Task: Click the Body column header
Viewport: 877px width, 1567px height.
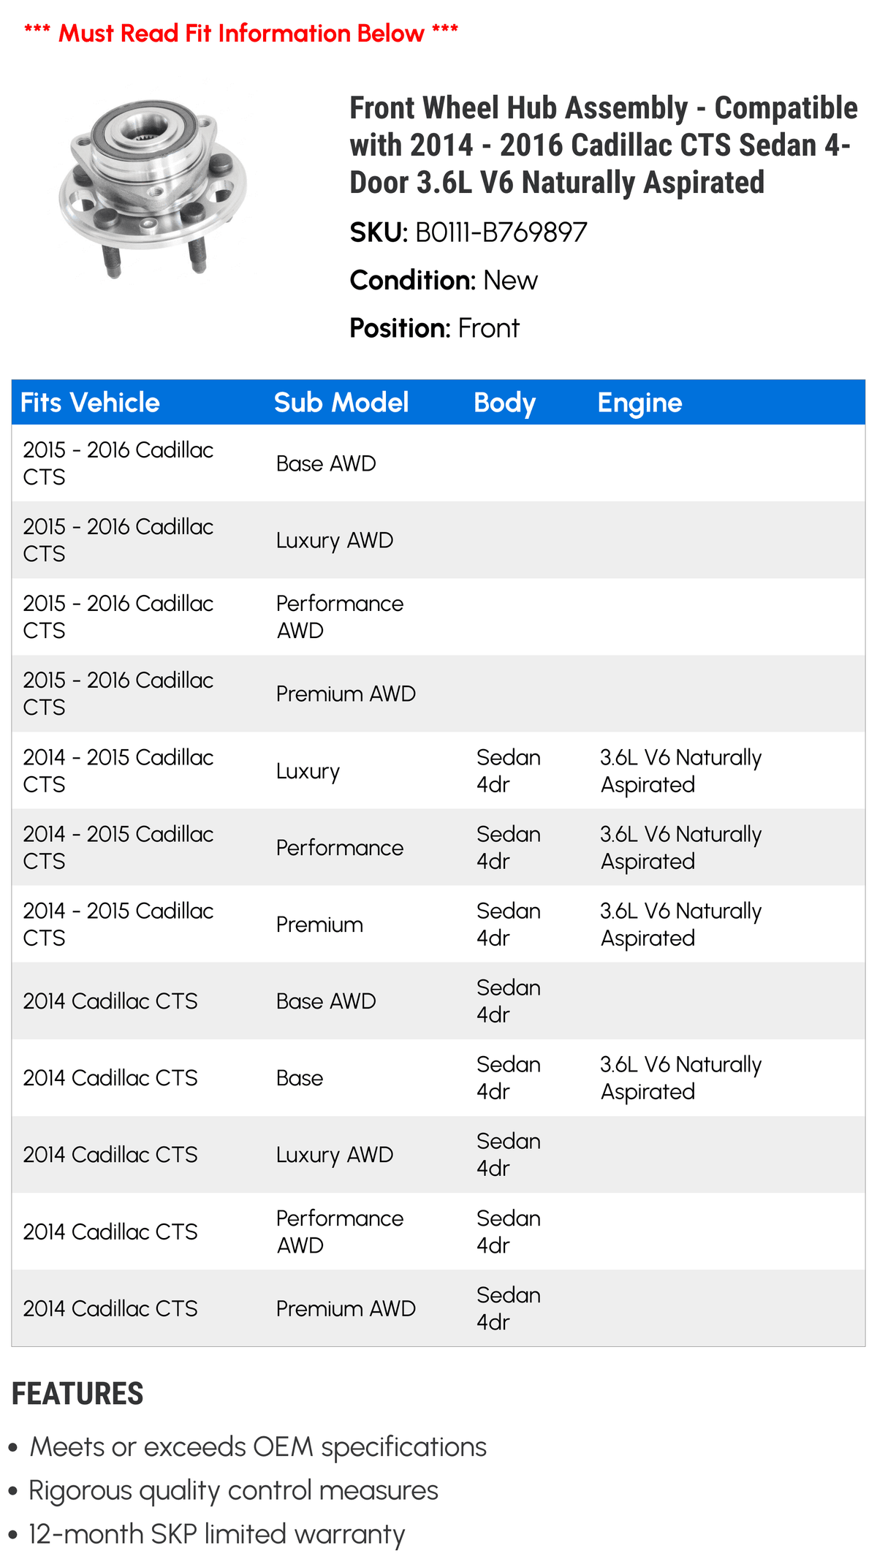Action: pos(505,403)
